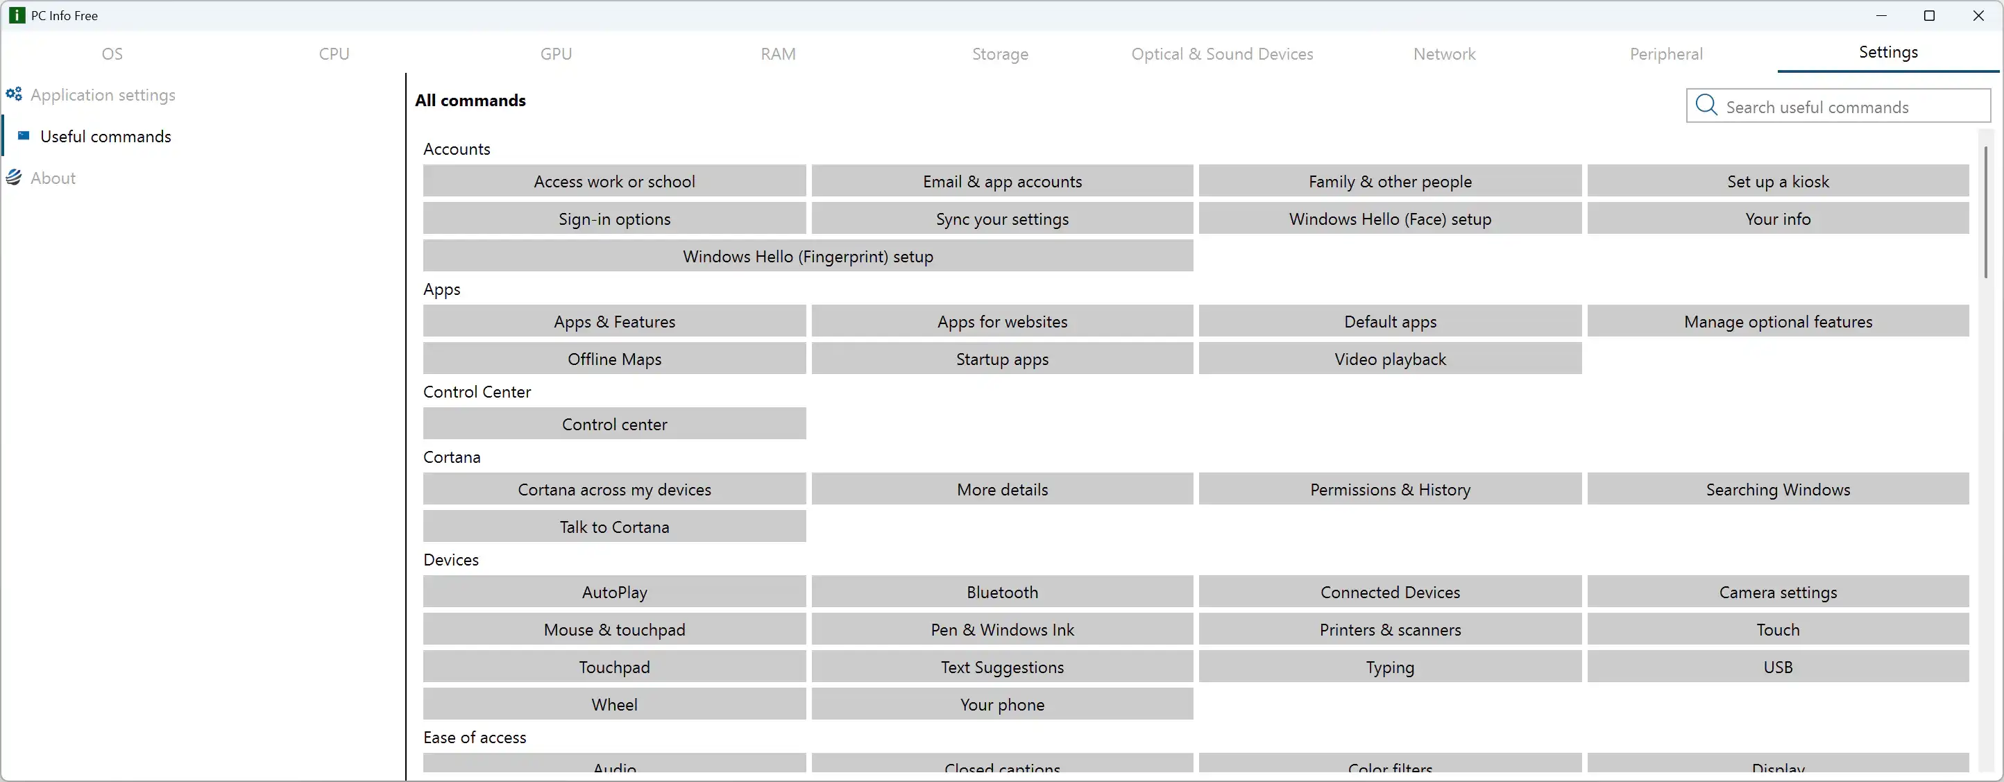Select About in the sidebar
Viewport: 2004px width, 782px height.
[53, 178]
